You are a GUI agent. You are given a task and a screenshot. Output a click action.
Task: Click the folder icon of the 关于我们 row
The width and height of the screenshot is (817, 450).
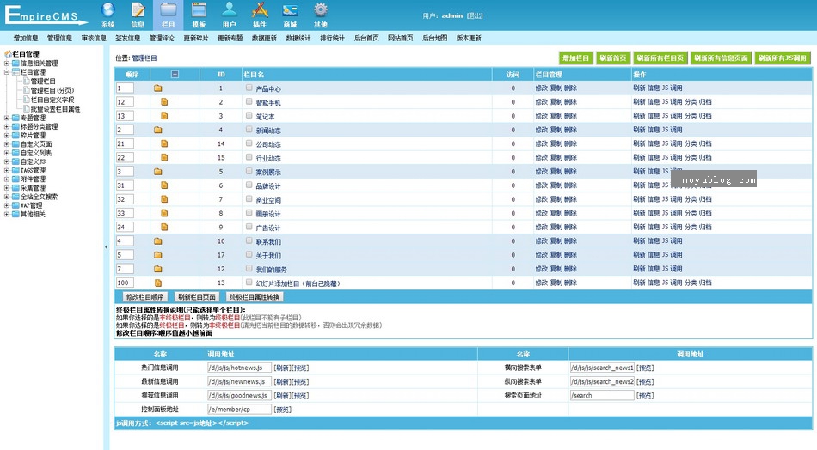pos(158,255)
